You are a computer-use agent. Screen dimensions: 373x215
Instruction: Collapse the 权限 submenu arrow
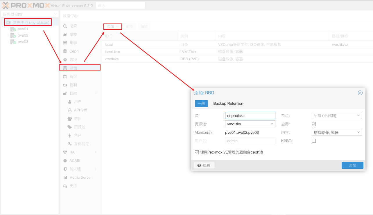96,93
